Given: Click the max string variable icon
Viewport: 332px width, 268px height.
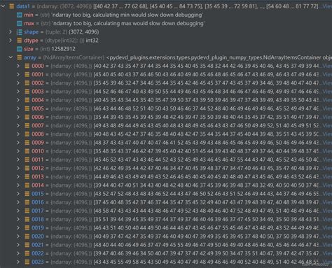Looking at the screenshot, I should click(20, 23).
